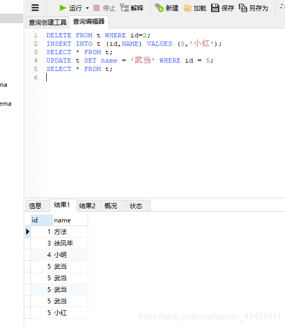
Task: Click the Save (保存) disk button
Action: click(223, 8)
